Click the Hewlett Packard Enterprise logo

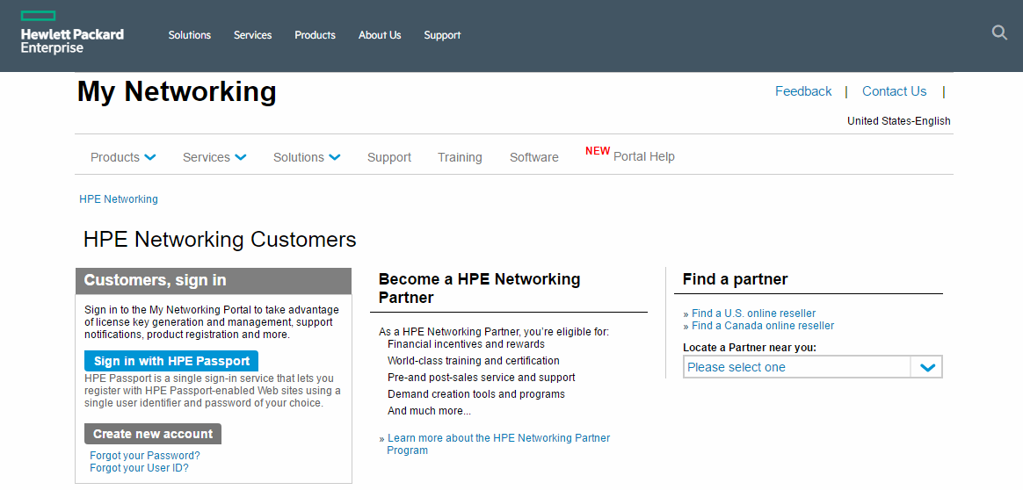72,32
